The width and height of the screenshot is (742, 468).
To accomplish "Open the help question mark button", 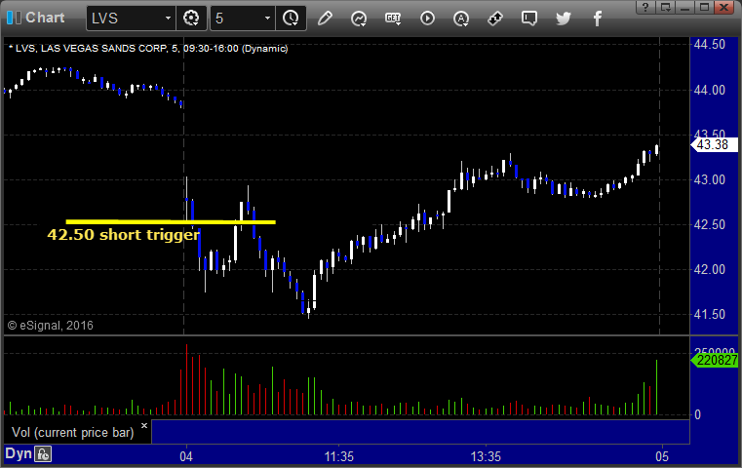I will point(645,7).
